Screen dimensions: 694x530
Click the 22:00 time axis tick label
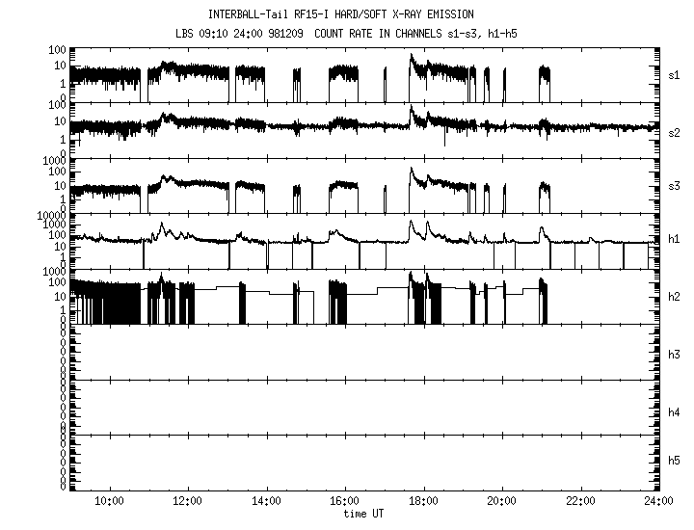pos(580,501)
